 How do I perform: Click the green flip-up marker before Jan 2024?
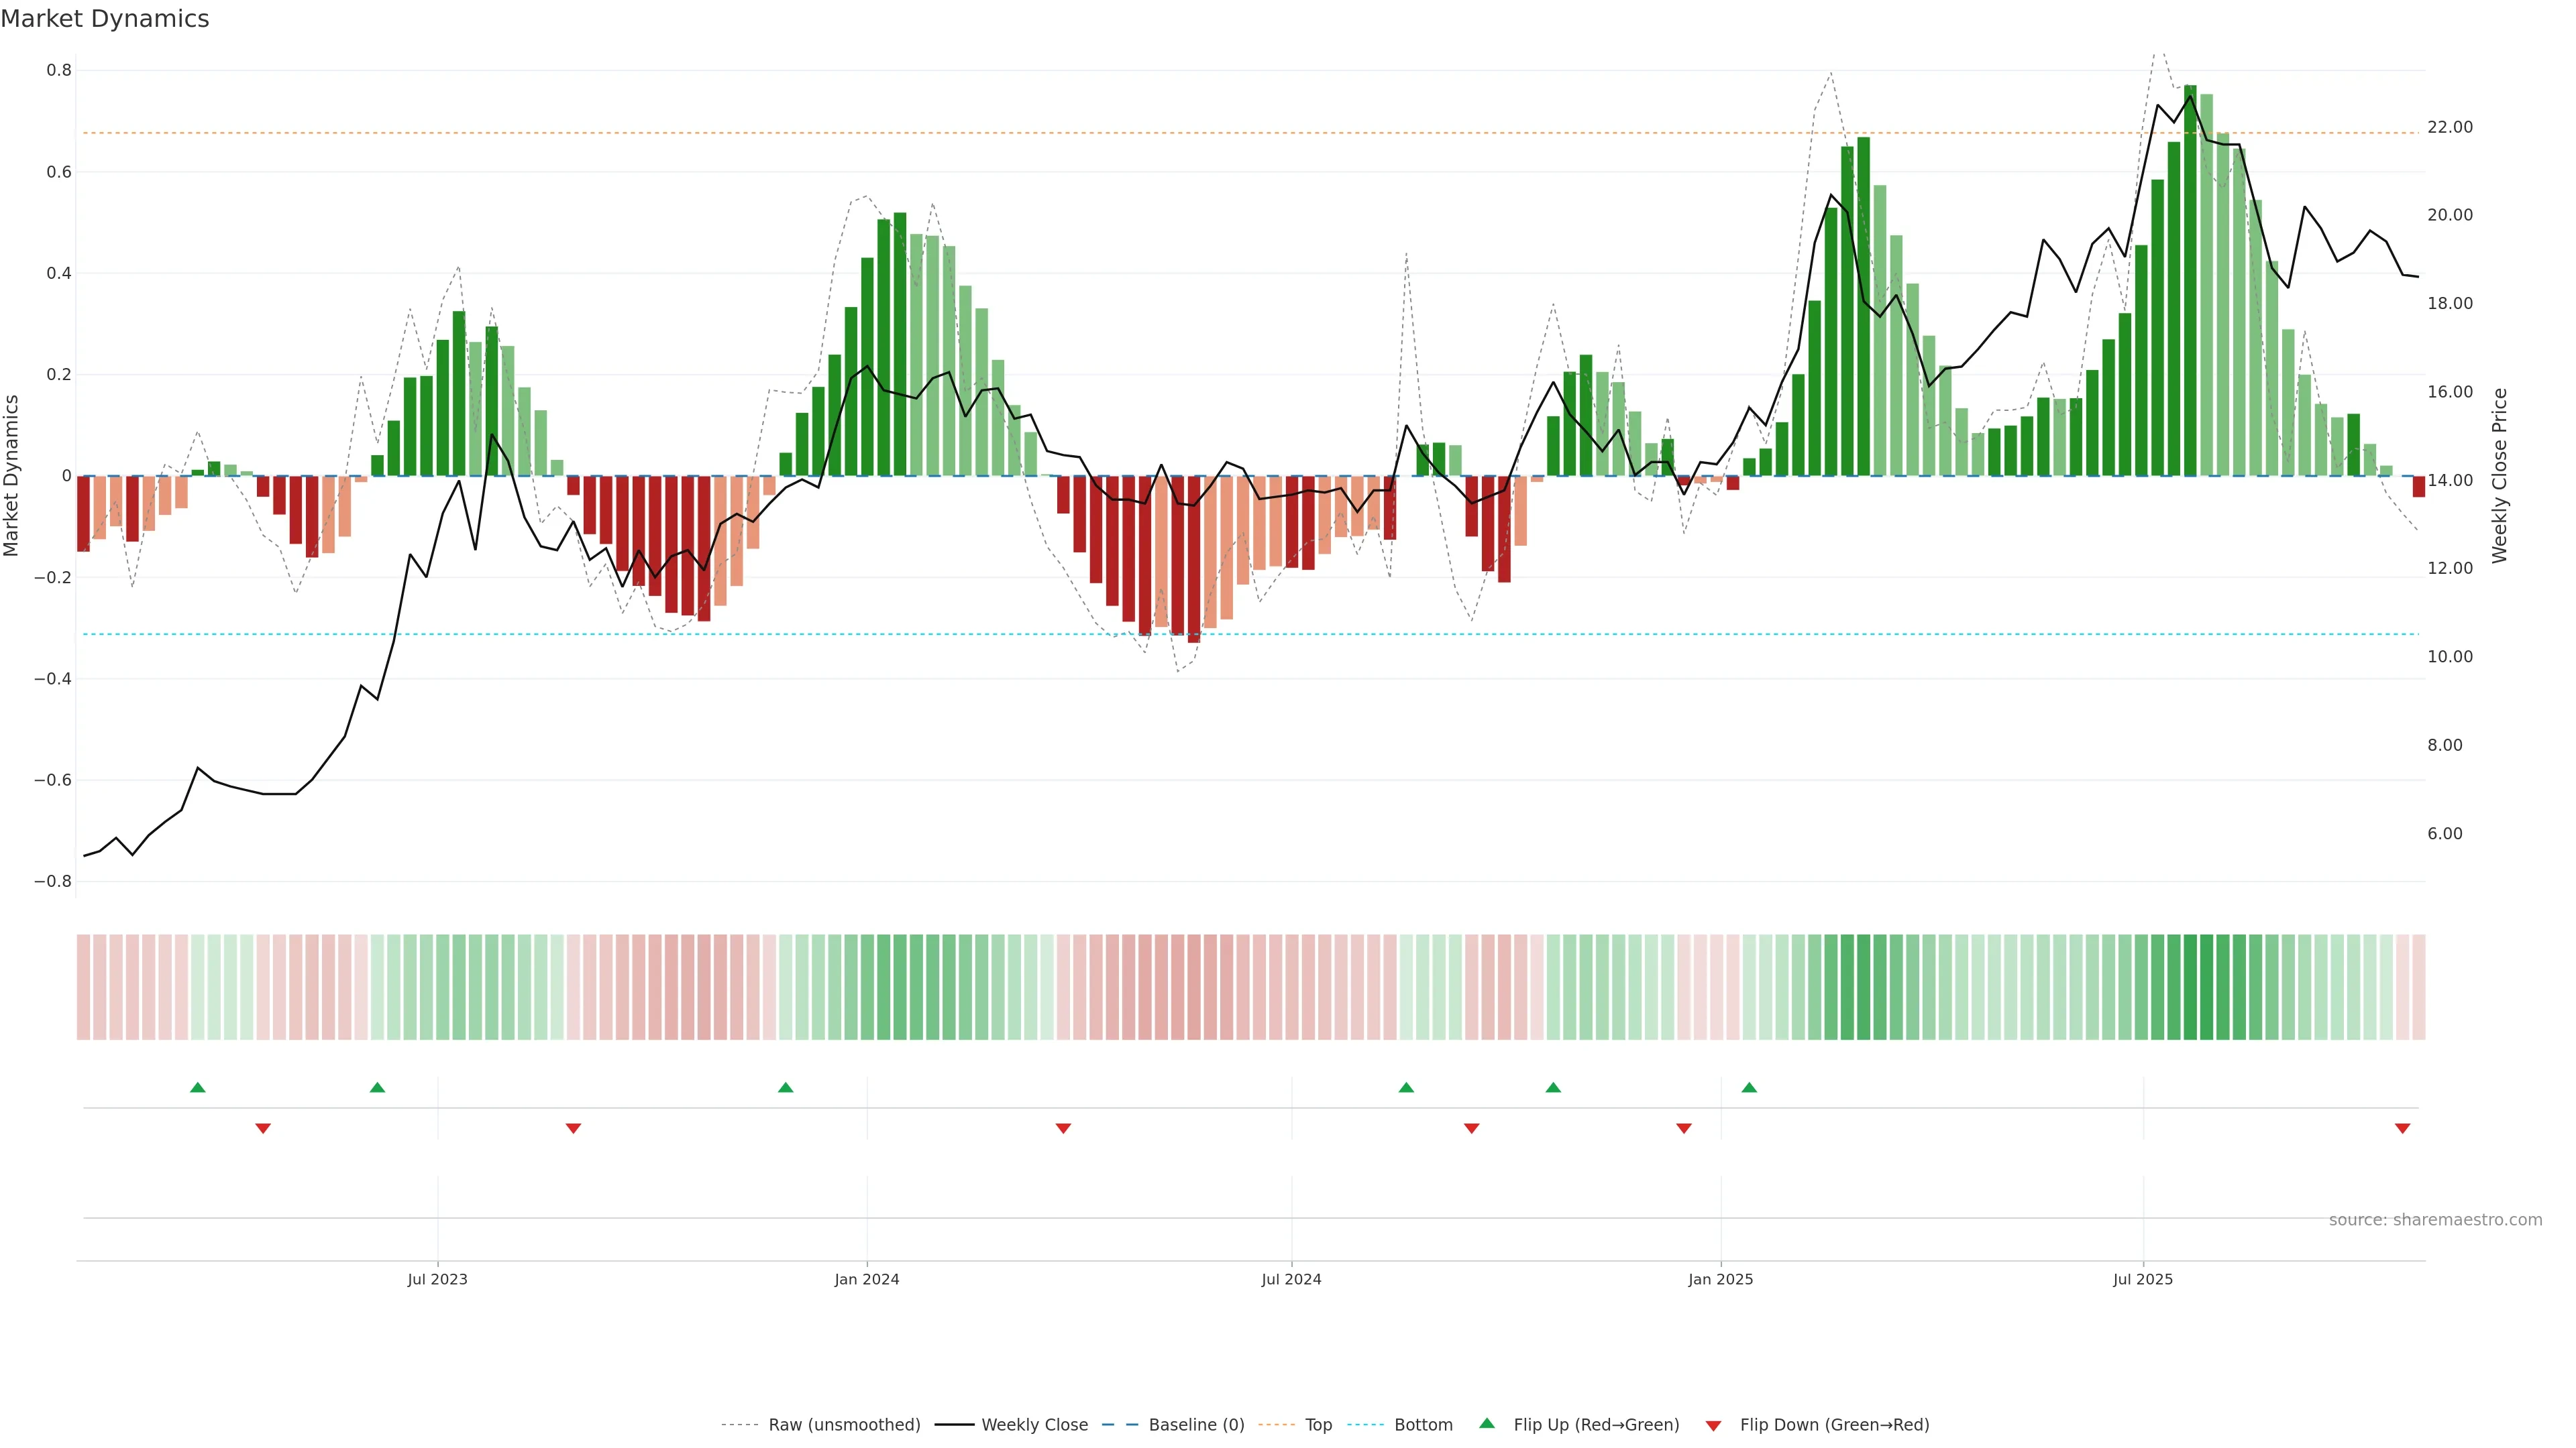[x=785, y=1087]
